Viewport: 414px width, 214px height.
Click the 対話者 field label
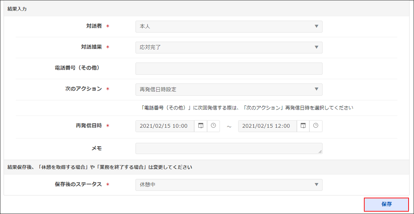pos(94,26)
